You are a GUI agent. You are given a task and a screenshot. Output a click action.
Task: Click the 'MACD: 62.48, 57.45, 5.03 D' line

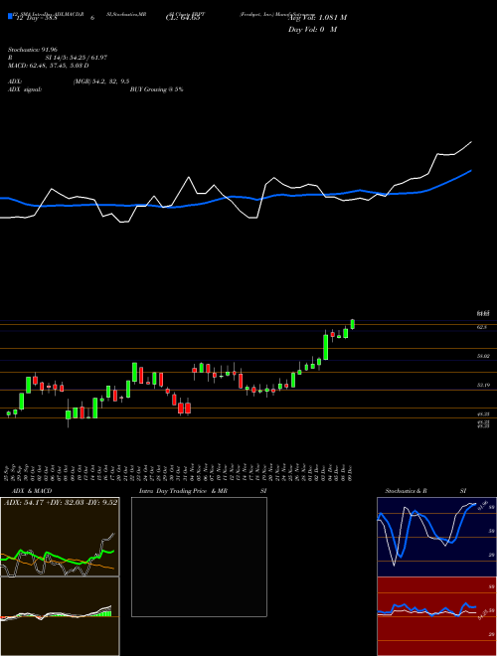pyautogui.click(x=49, y=66)
